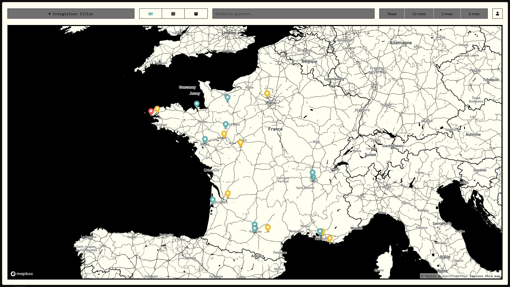Switch to the Ce mois tab
This screenshot has width=510, height=287.
419,14
